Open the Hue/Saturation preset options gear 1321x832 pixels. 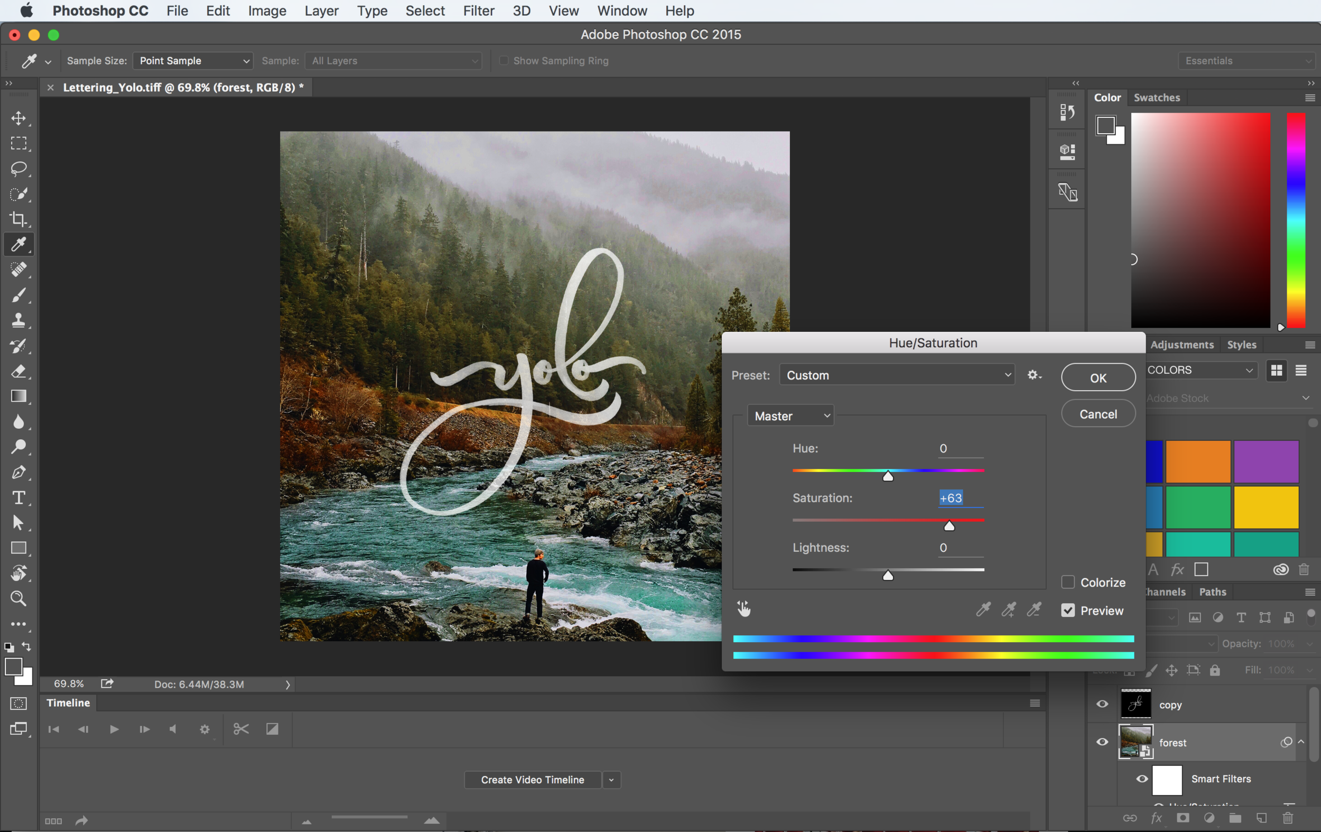(x=1034, y=375)
